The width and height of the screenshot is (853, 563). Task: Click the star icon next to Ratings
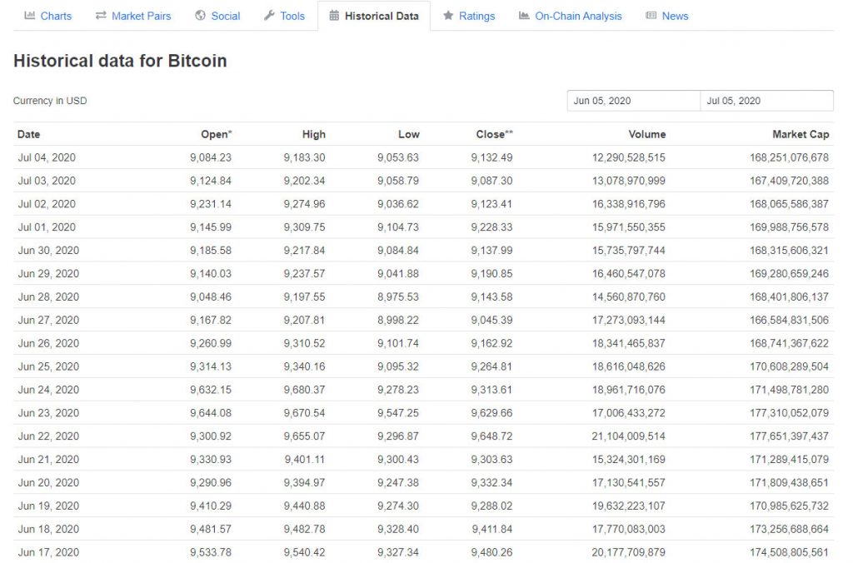448,15
